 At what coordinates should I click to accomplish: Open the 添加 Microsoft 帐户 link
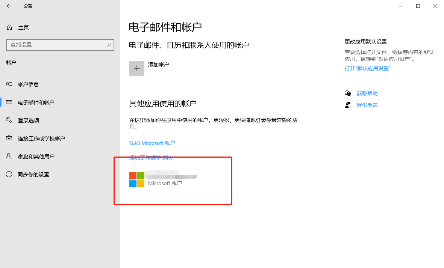pyautogui.click(x=152, y=143)
